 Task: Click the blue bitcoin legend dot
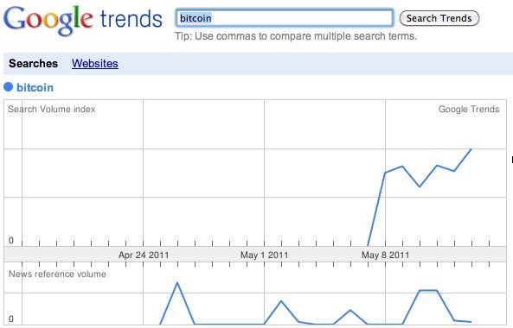pos(8,87)
